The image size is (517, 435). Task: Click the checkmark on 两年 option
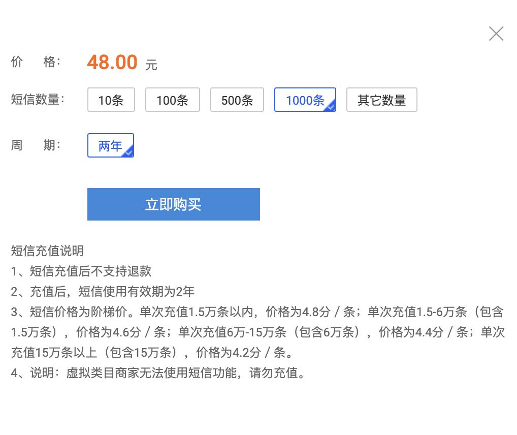(129, 153)
